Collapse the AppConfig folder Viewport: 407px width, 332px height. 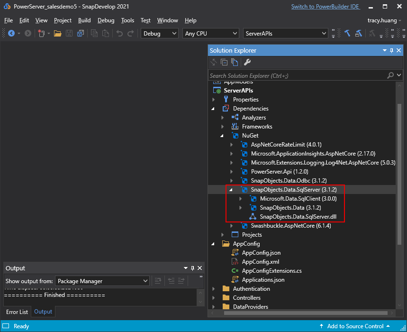[x=213, y=244]
